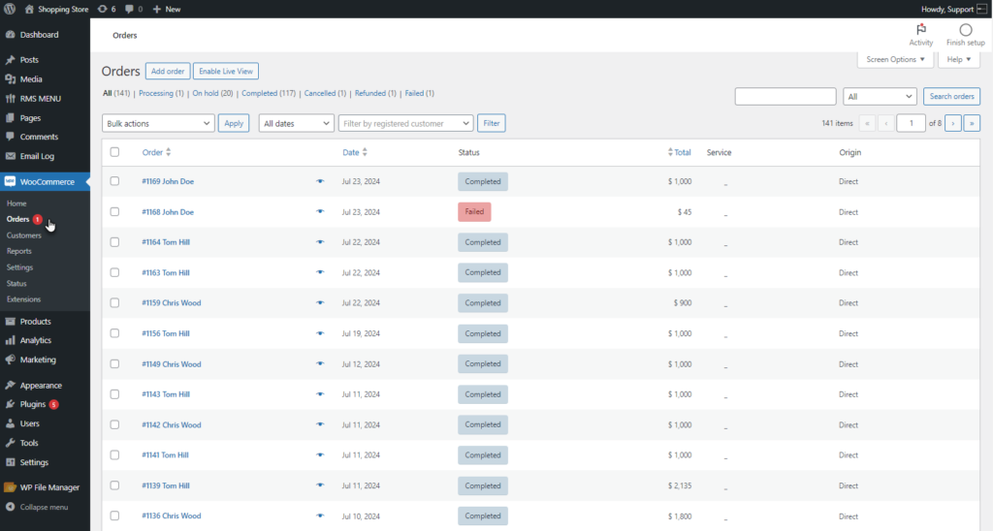993x531 pixels.
Task: Show the Completed (117) orders tab
Action: [x=269, y=93]
